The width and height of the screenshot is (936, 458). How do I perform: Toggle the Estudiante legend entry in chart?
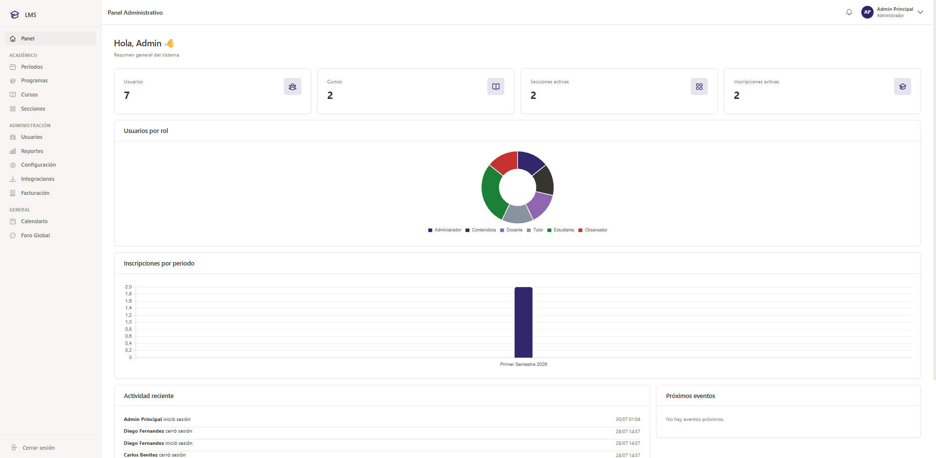pos(560,230)
